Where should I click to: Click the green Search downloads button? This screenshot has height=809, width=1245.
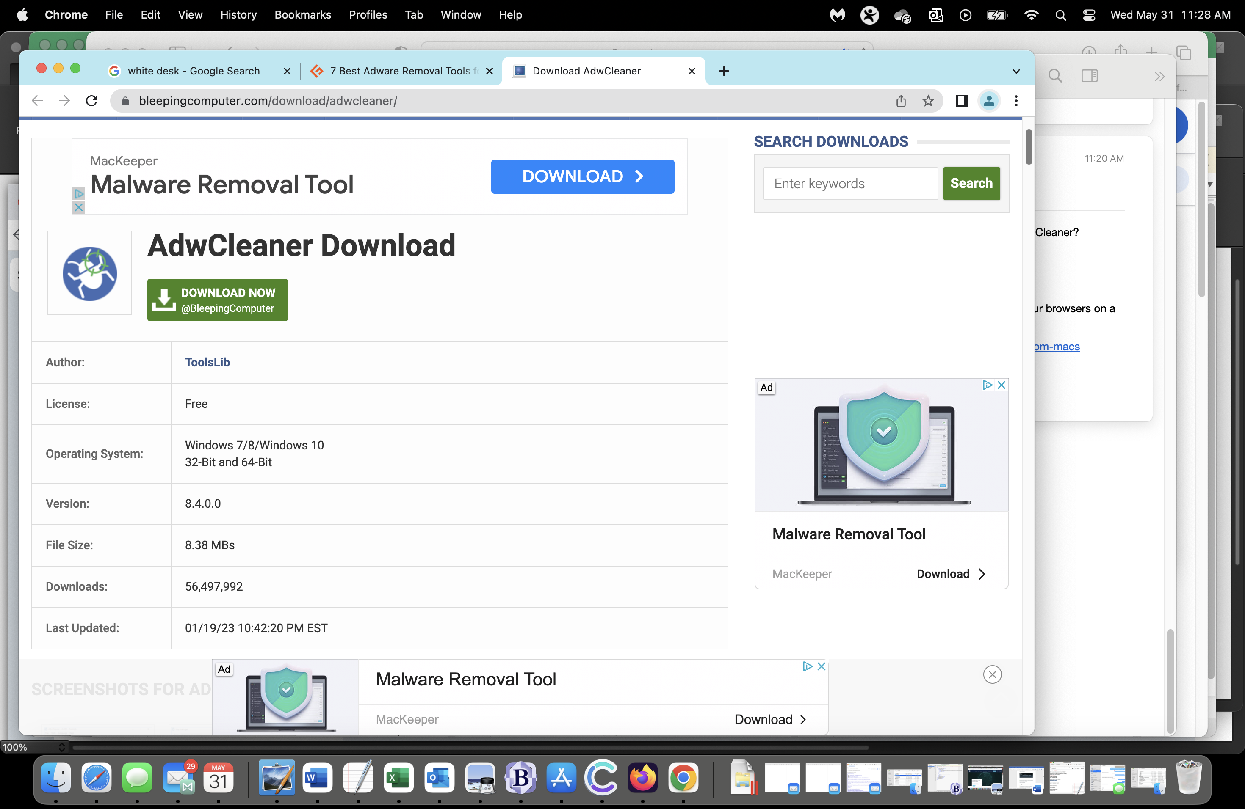click(x=971, y=184)
